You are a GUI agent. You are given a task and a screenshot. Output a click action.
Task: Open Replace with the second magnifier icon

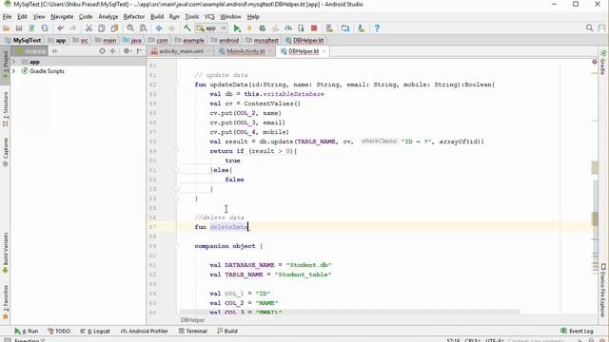coord(144,28)
